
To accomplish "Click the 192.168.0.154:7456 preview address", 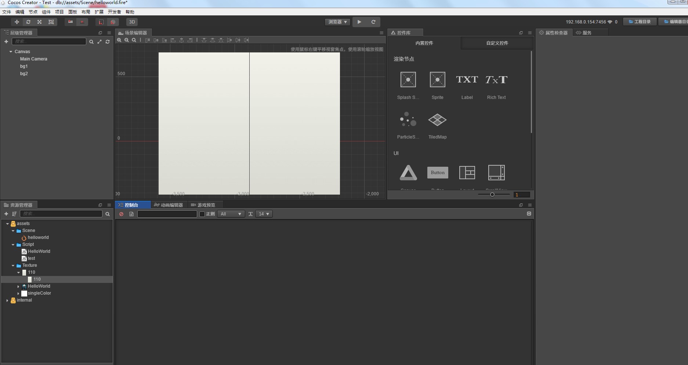I will [x=586, y=22].
